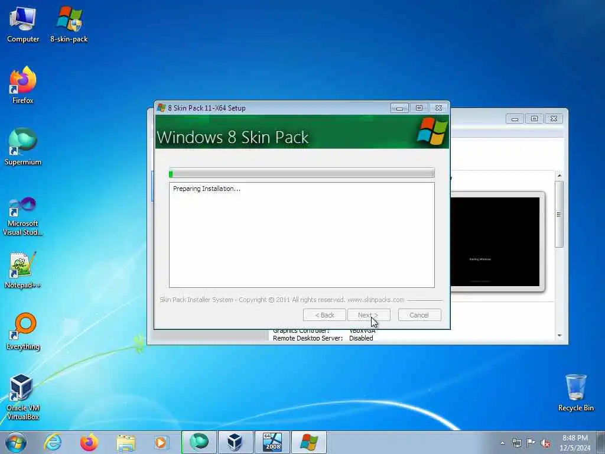Click VM preview thumbnail in VirtualBox window
Image resolution: width=605 pixels, height=454 pixels.
point(496,242)
